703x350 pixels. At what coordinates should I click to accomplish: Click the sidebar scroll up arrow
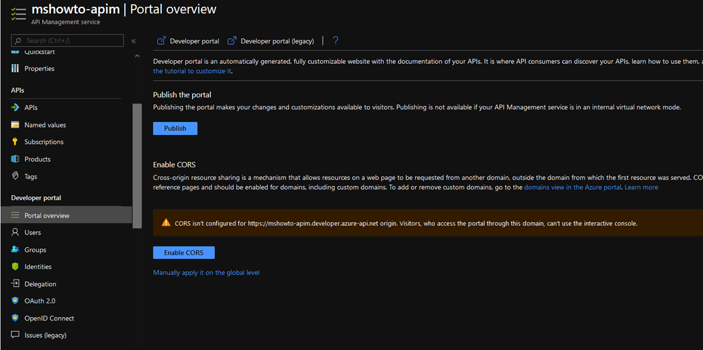pos(137,56)
